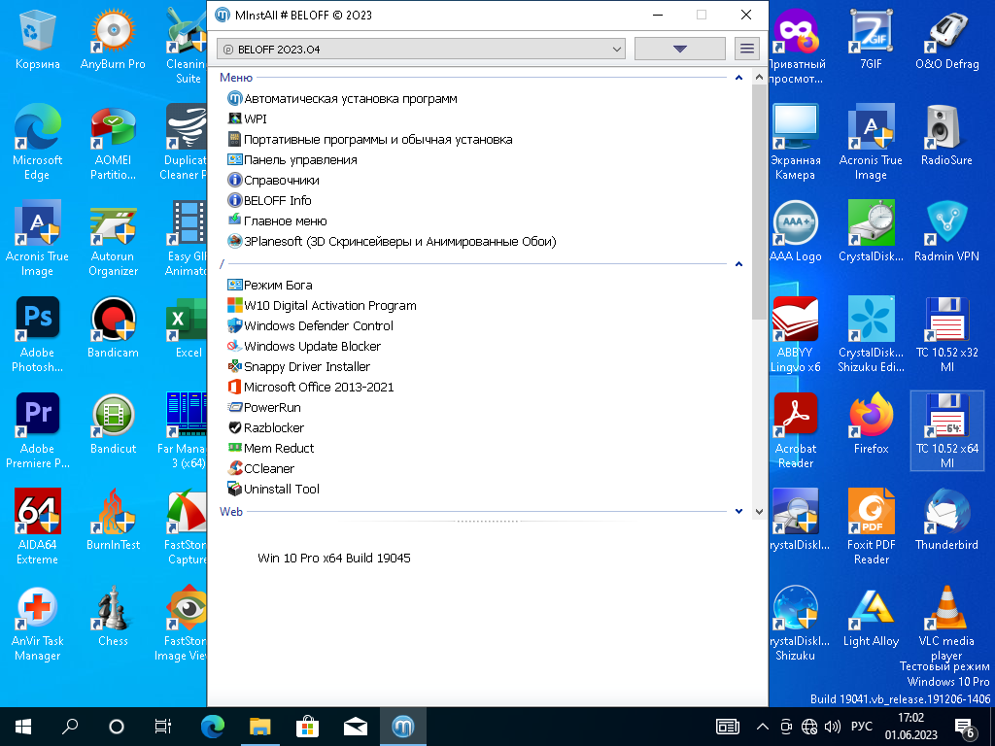
Task: Open taskbar search magnifier
Action: click(x=70, y=727)
